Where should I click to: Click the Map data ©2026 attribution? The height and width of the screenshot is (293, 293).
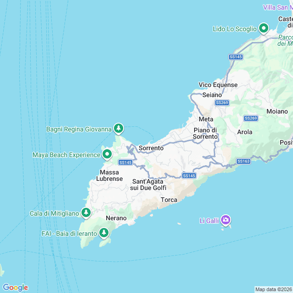(x=274, y=289)
